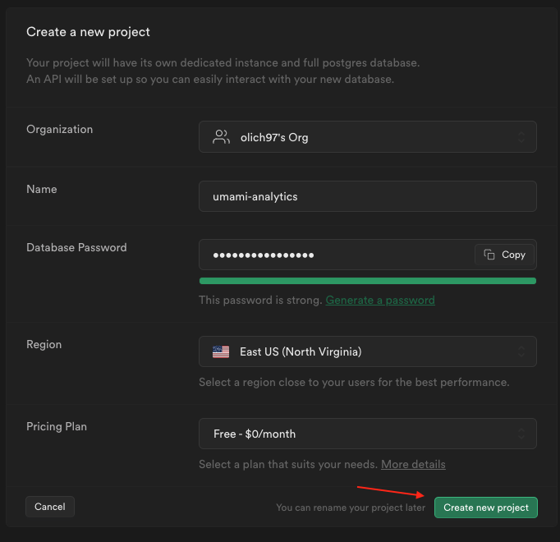This screenshot has width=560, height=542.
Task: Open the More details pricing link
Action: [413, 464]
